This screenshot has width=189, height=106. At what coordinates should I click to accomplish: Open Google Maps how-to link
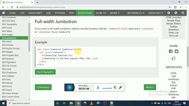click(x=174, y=21)
